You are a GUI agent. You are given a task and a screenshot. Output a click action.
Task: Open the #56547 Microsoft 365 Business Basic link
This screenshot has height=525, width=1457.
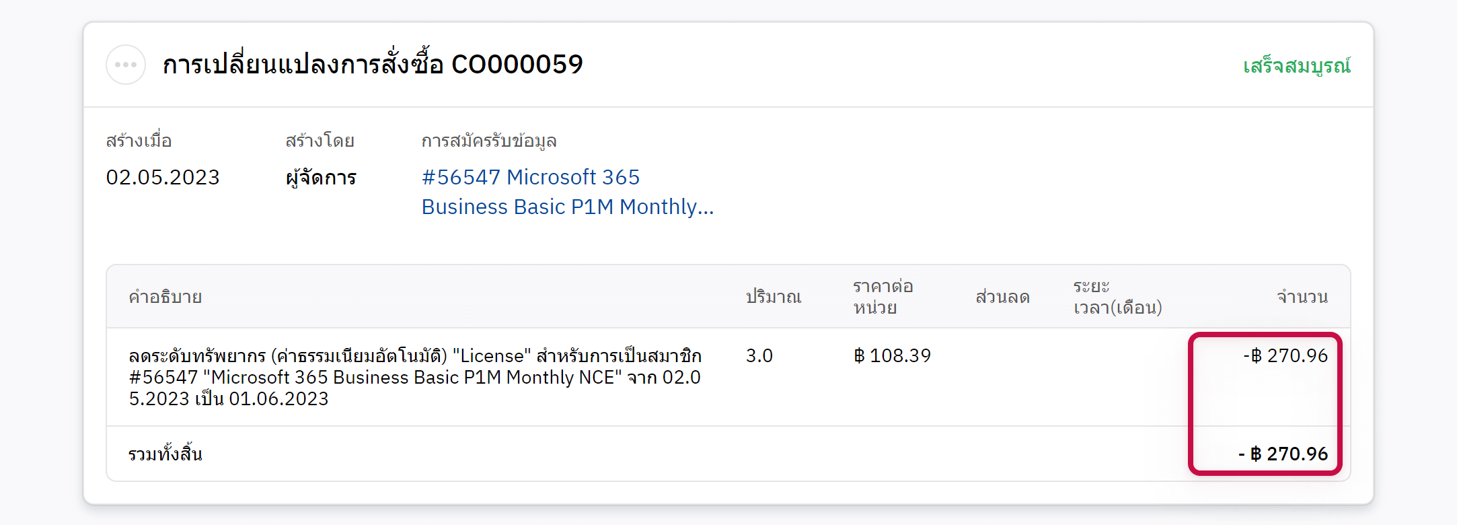tap(567, 192)
